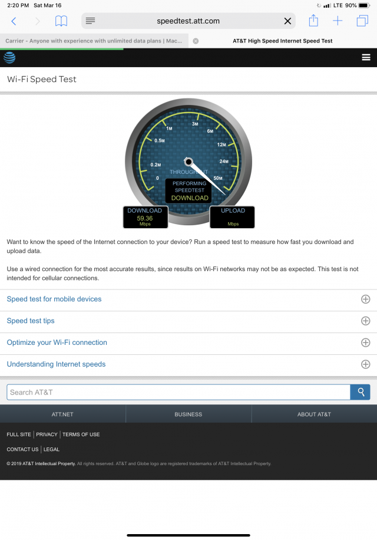Expand Speed test for mobile devices plus icon
The width and height of the screenshot is (377, 540).
(x=366, y=299)
